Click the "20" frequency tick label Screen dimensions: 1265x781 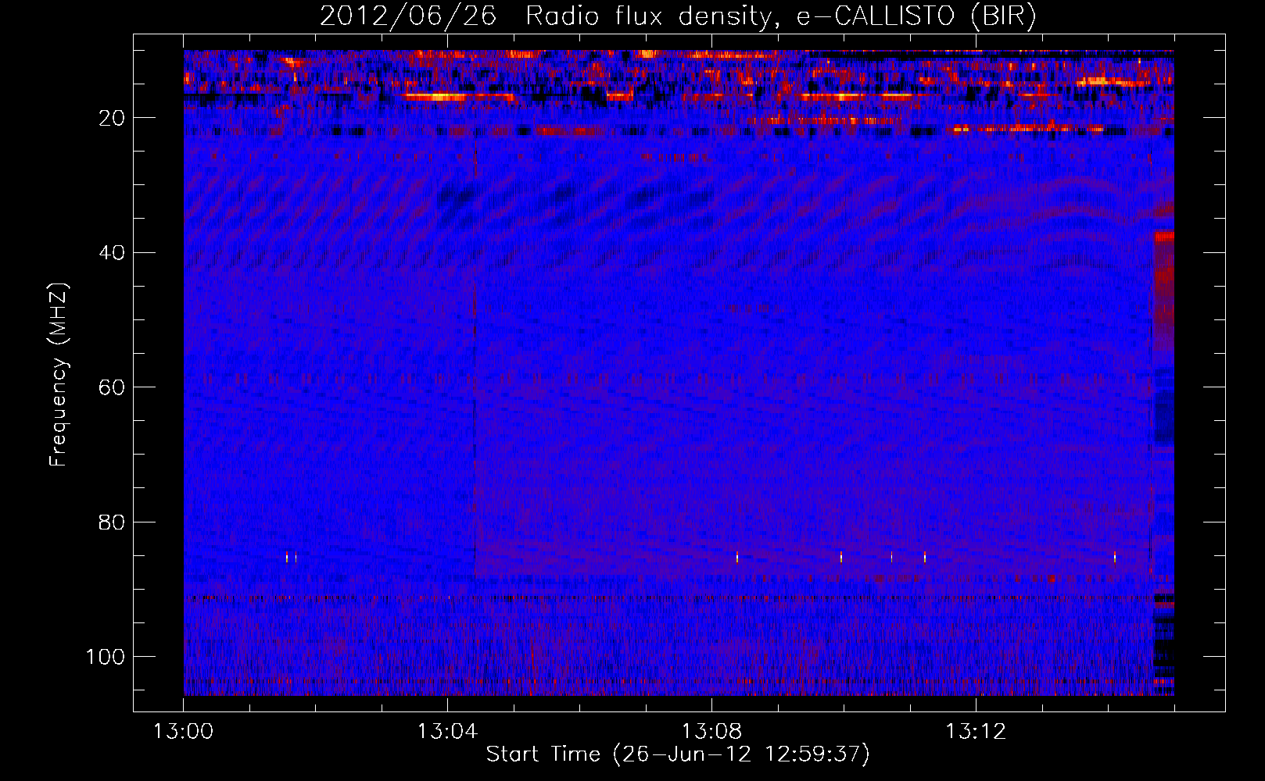point(112,118)
